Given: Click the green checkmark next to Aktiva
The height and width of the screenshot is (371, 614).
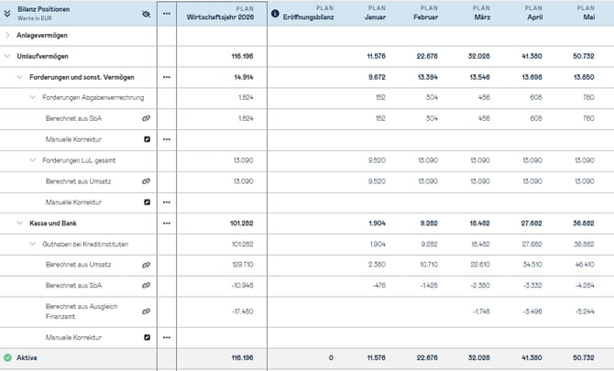Looking at the screenshot, I should click(x=7, y=357).
